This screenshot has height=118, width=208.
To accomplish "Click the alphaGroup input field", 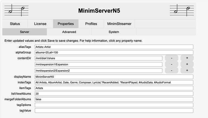I will (114, 52).
